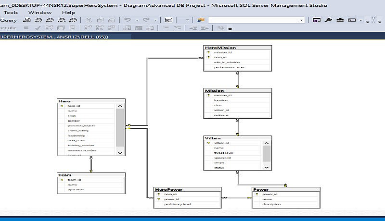Display the estimated execution plan
The height and width of the screenshot is (221, 385).
click(x=49, y=28)
